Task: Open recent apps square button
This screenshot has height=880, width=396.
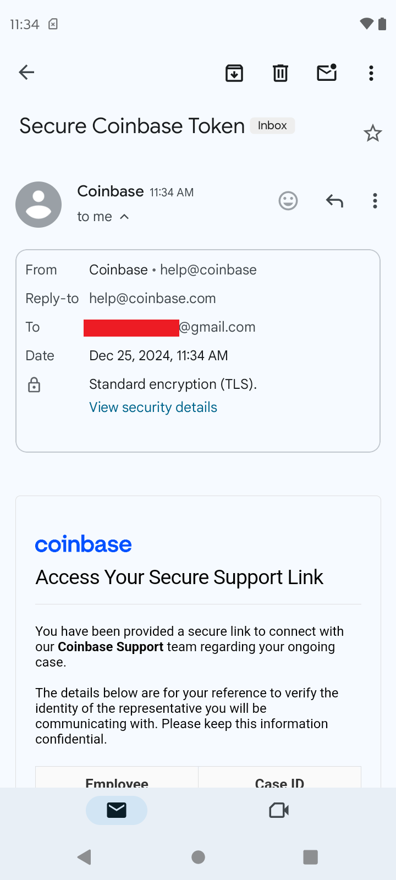Action: tap(310, 857)
